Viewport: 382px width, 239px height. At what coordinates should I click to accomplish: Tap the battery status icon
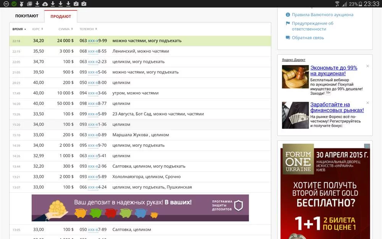tap(360, 4)
